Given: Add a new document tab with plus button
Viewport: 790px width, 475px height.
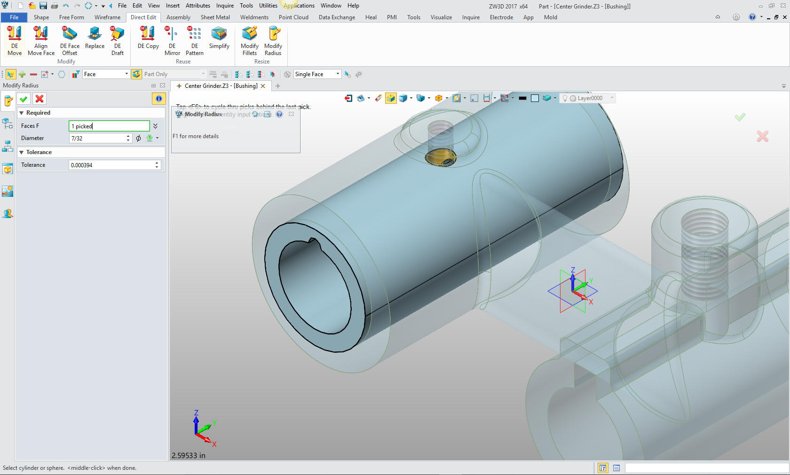Looking at the screenshot, I should pos(278,86).
